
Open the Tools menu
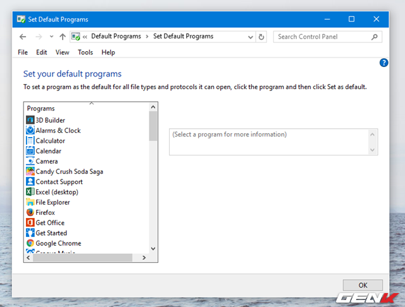[x=85, y=52]
